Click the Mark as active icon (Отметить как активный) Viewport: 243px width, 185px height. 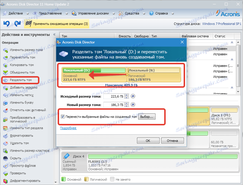coord(6,110)
